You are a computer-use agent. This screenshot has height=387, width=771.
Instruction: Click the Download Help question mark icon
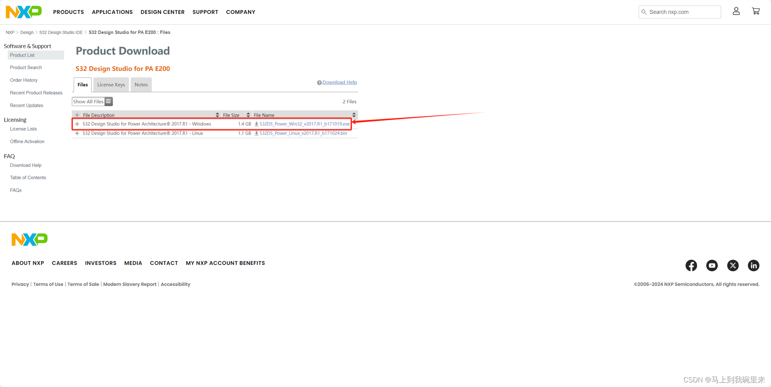[x=319, y=82]
